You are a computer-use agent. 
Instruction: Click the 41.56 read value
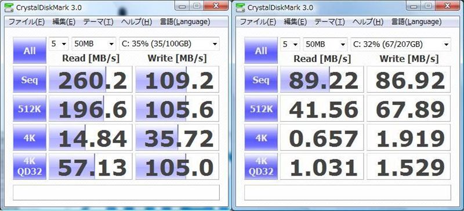click(x=322, y=108)
